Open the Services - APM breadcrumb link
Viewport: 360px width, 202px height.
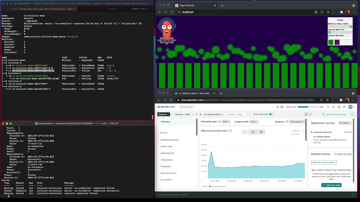click(x=182, y=114)
